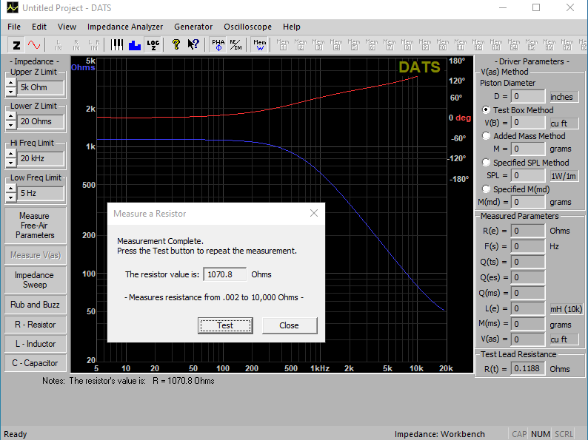Toggle the mH (10k) unit button beside L(e)
588x440 pixels.
pyautogui.click(x=566, y=309)
